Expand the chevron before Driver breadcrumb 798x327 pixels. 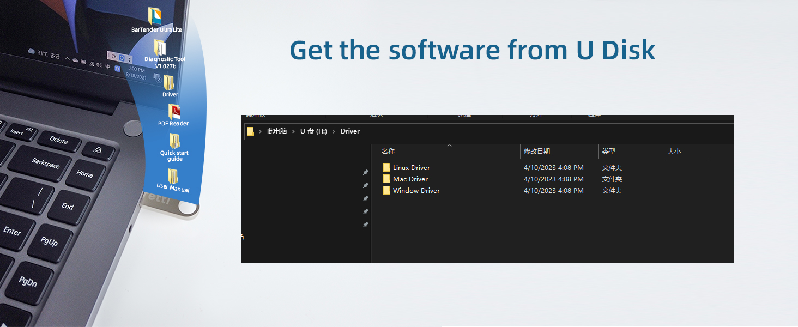coord(334,131)
